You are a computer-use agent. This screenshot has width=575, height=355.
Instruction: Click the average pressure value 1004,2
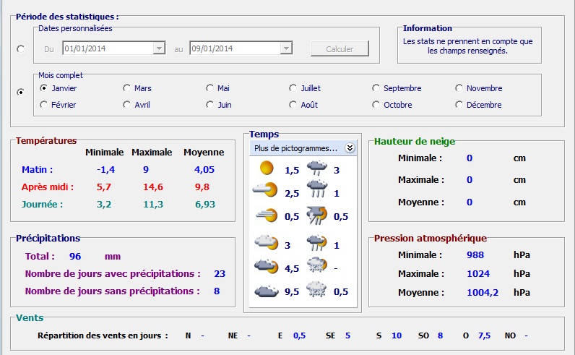pos(483,292)
